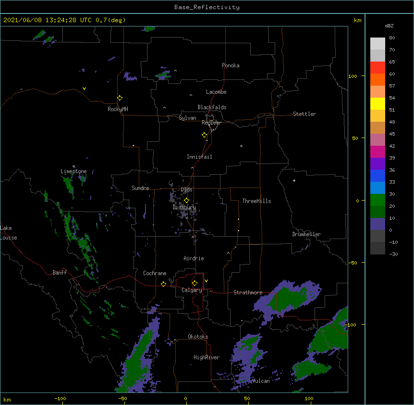This screenshot has width=414, height=405.
Task: Select the yellow 54 dBZ color swatch
Action: click(377, 103)
